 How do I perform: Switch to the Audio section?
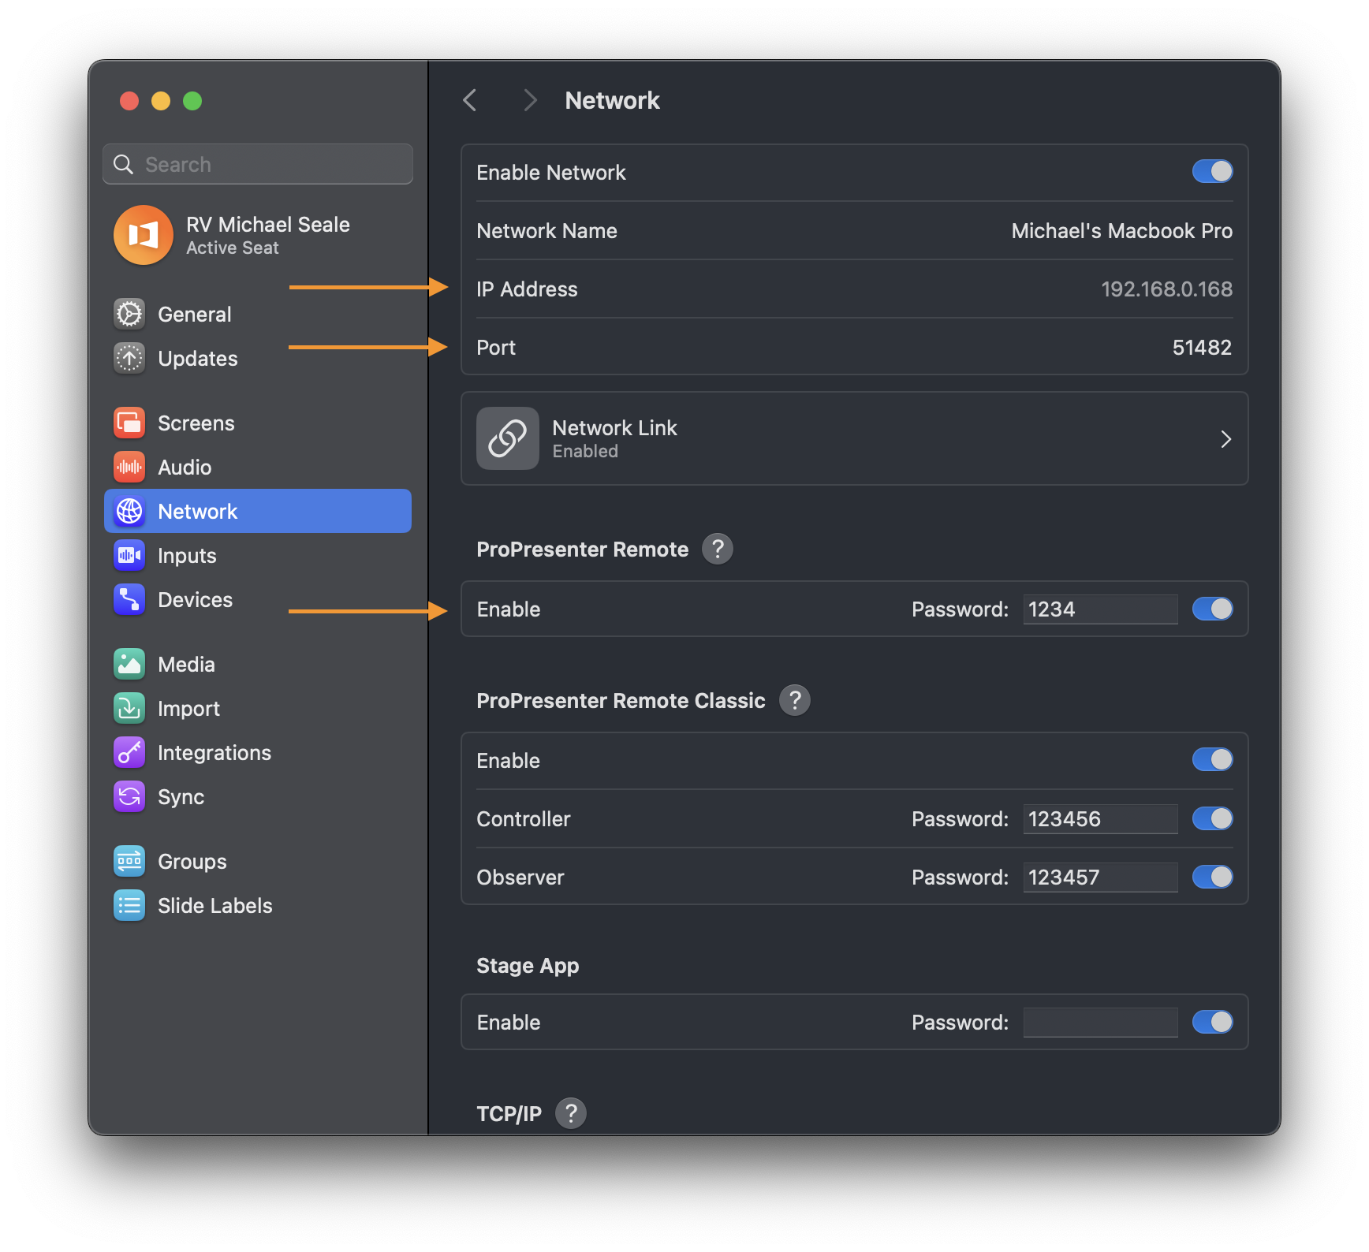[185, 468]
